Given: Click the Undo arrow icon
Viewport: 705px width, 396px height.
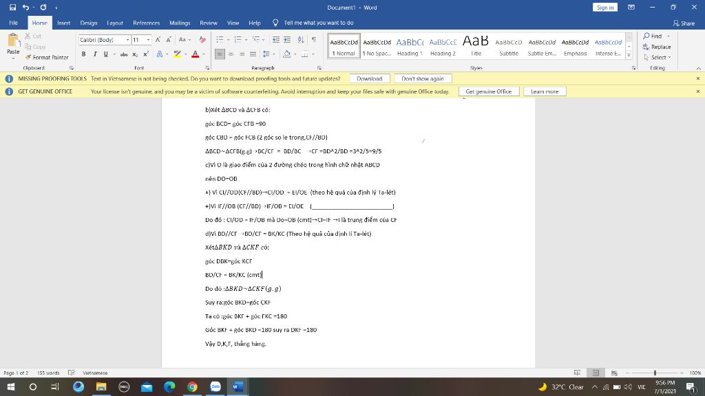Looking at the screenshot, I should (x=25, y=7).
